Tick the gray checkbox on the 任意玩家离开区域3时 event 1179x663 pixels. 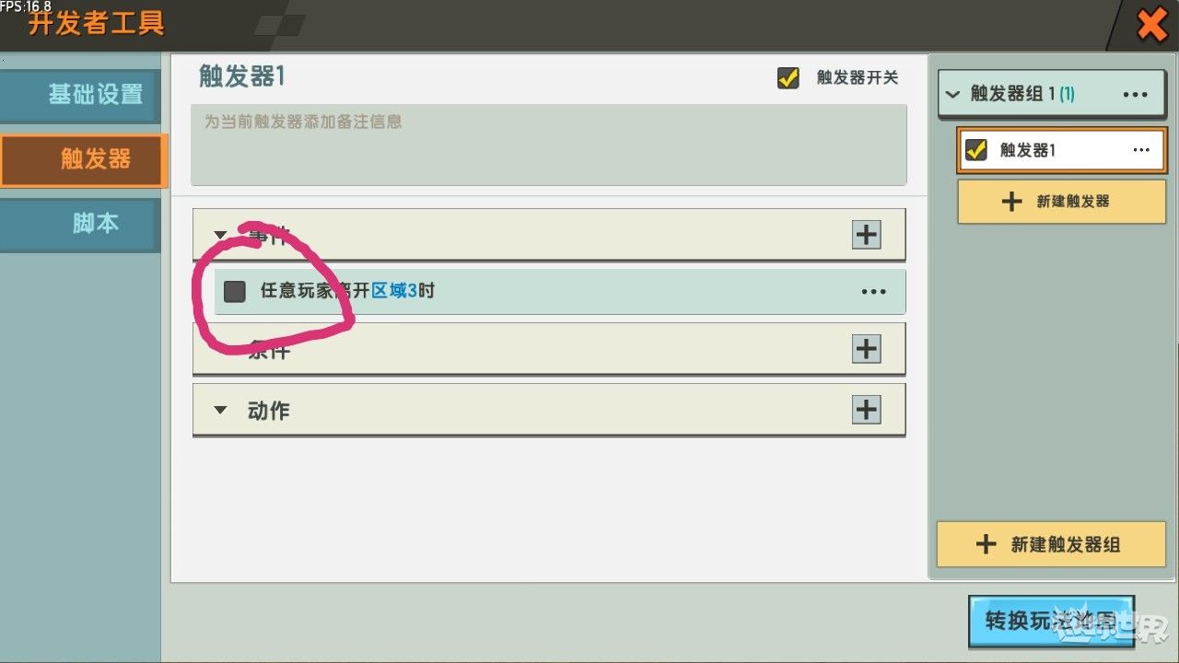(x=235, y=291)
